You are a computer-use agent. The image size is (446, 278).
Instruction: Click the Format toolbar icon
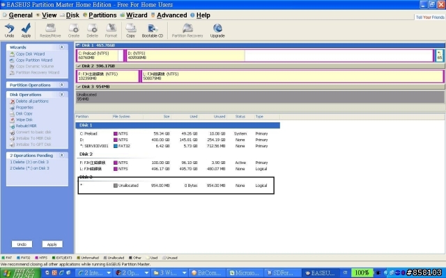coord(111,31)
